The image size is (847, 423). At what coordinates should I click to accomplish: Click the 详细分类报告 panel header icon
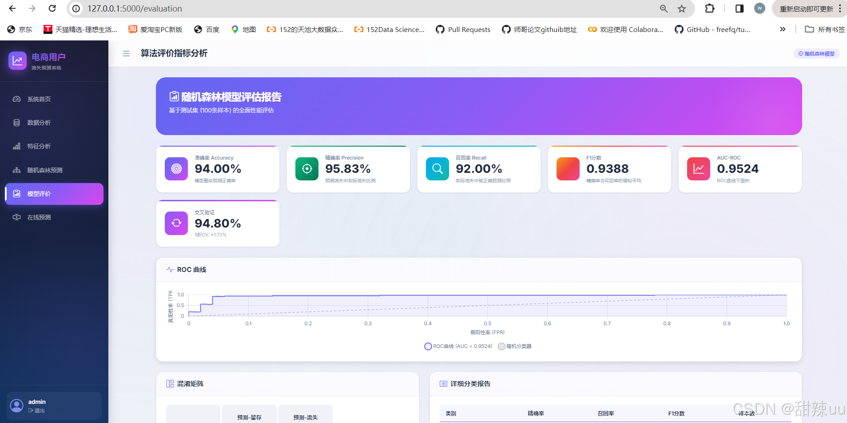[443, 383]
